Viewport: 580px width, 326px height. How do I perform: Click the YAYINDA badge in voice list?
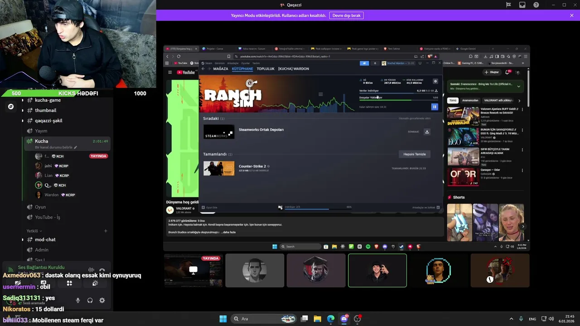(98, 156)
